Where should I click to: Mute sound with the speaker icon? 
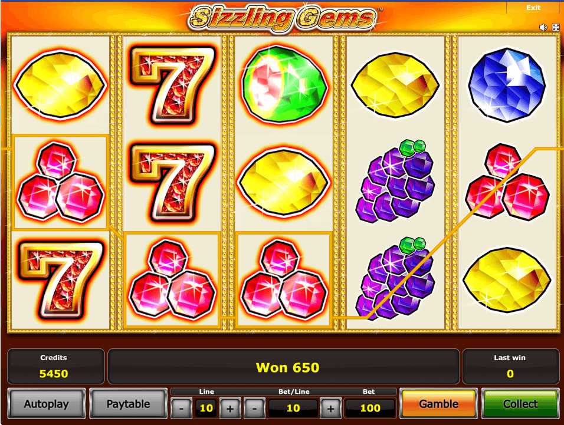click(543, 27)
